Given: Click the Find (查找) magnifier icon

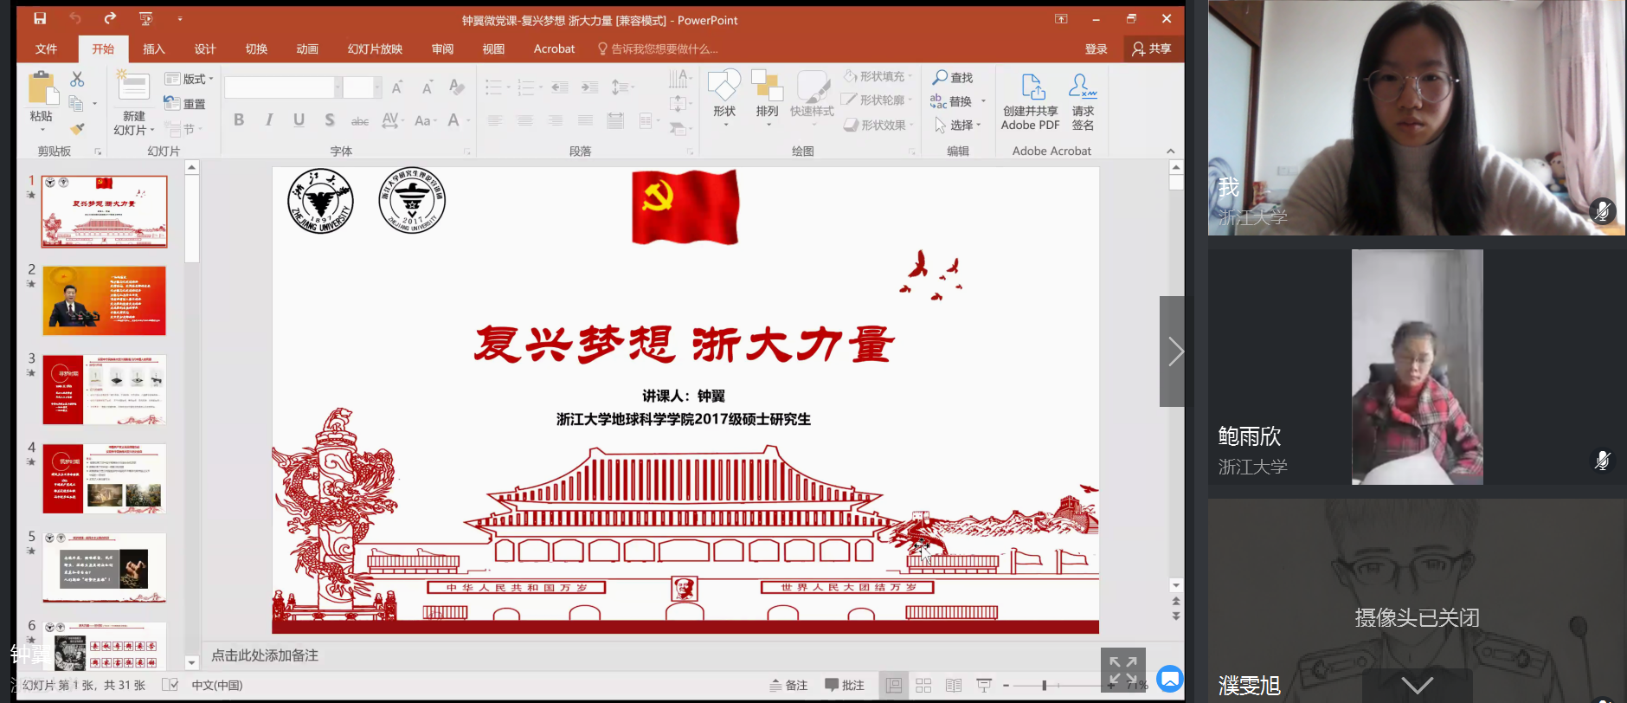Looking at the screenshot, I should coord(941,77).
